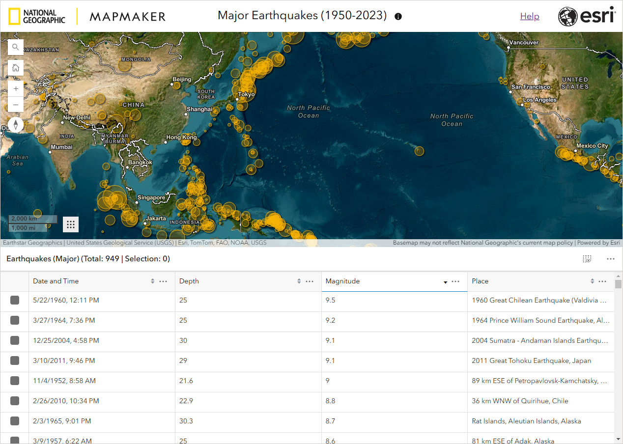Open the Magnitude column sort dropdown
Viewport: 623px width, 444px height.
click(445, 281)
